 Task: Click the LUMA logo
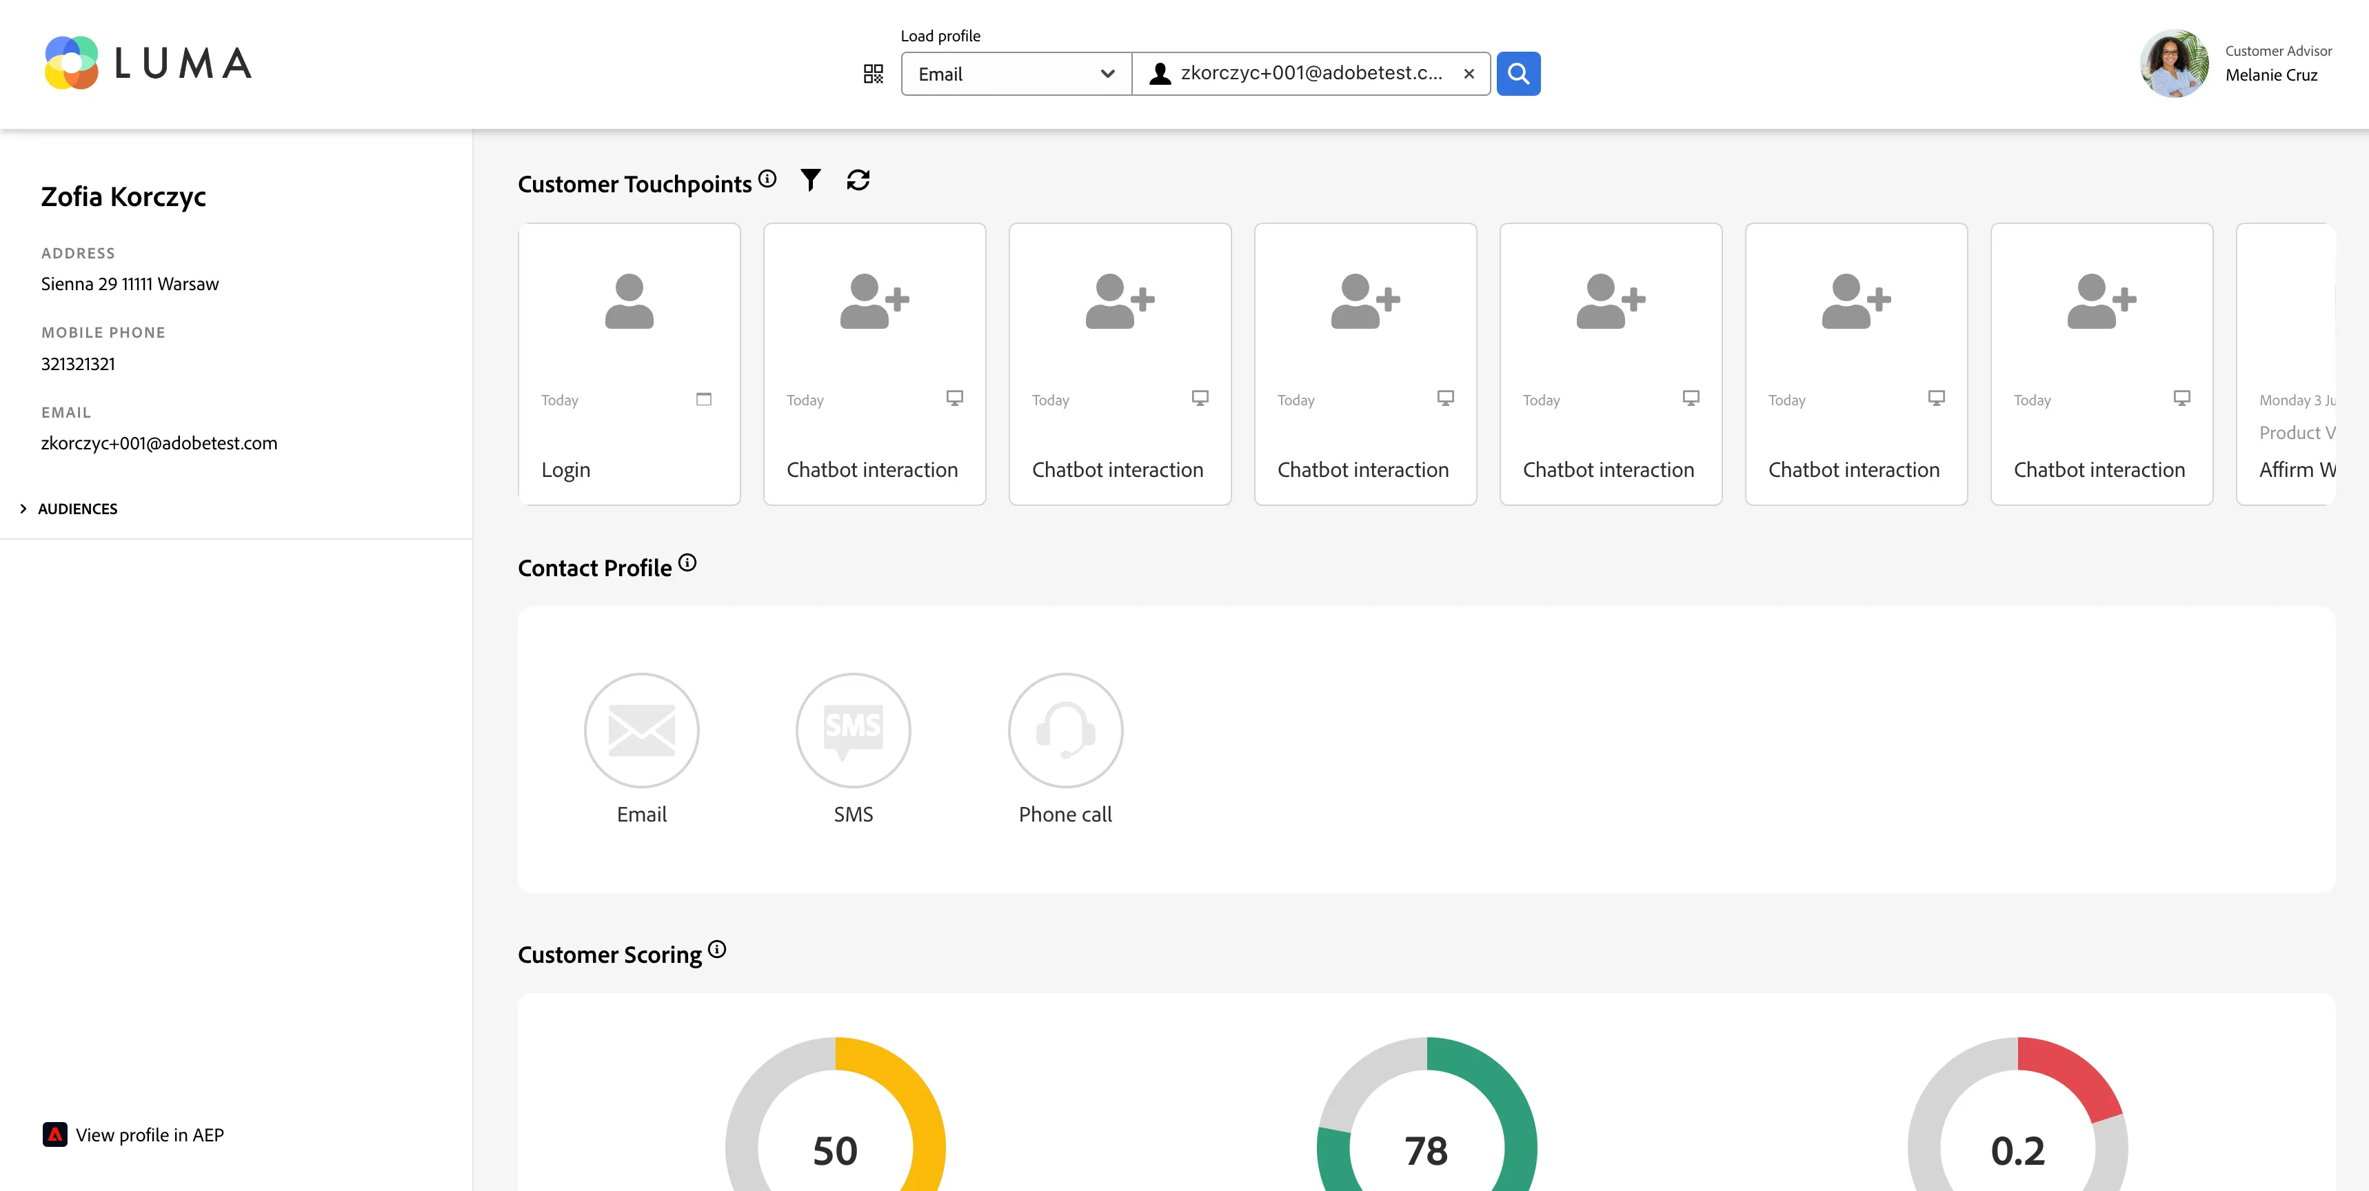pyautogui.click(x=148, y=63)
